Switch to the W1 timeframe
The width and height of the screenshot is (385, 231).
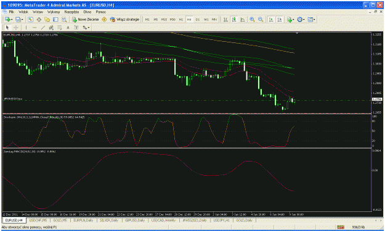(x=206, y=19)
